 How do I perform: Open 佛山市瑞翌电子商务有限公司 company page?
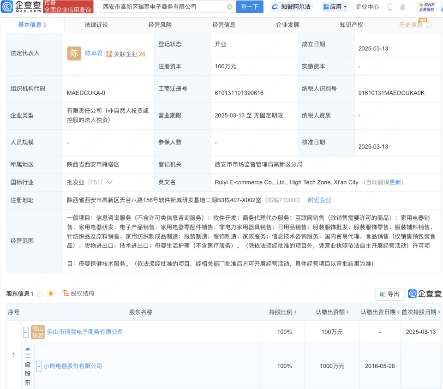tap(85, 332)
